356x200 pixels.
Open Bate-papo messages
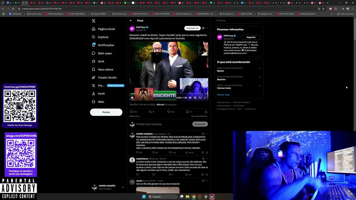102,53
